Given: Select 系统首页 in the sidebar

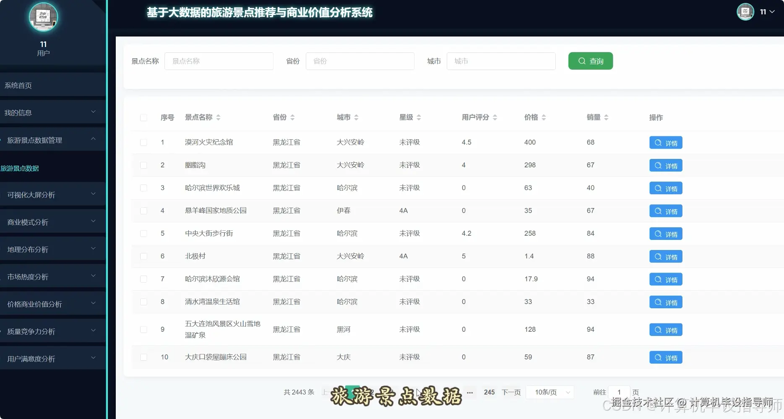Looking at the screenshot, I should [18, 85].
